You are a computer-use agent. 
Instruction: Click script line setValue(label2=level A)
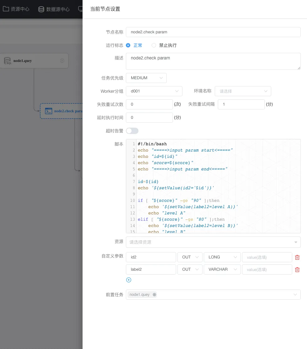[x=193, y=207]
